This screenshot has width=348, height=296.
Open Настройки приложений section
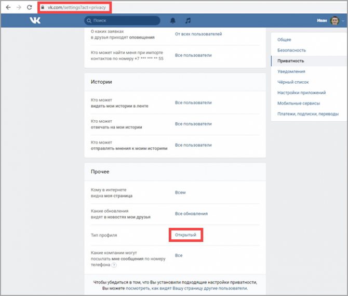coord(301,93)
